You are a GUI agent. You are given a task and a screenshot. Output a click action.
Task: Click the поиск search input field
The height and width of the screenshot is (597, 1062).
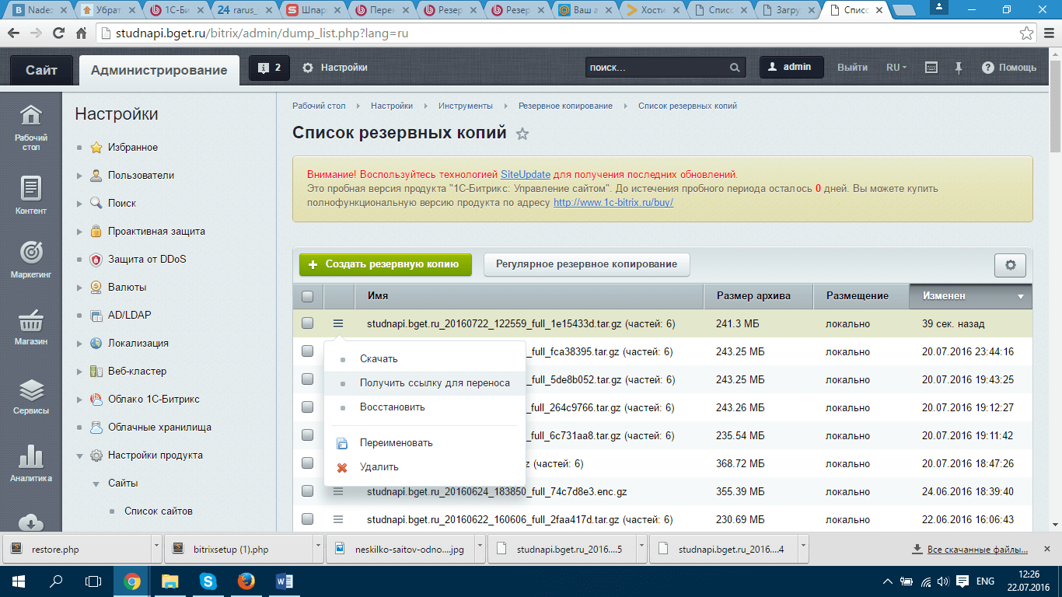(657, 68)
